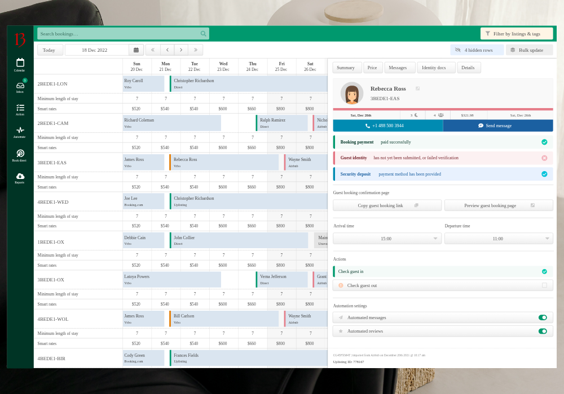Click the Wed 23 Dec column header

pos(223,66)
